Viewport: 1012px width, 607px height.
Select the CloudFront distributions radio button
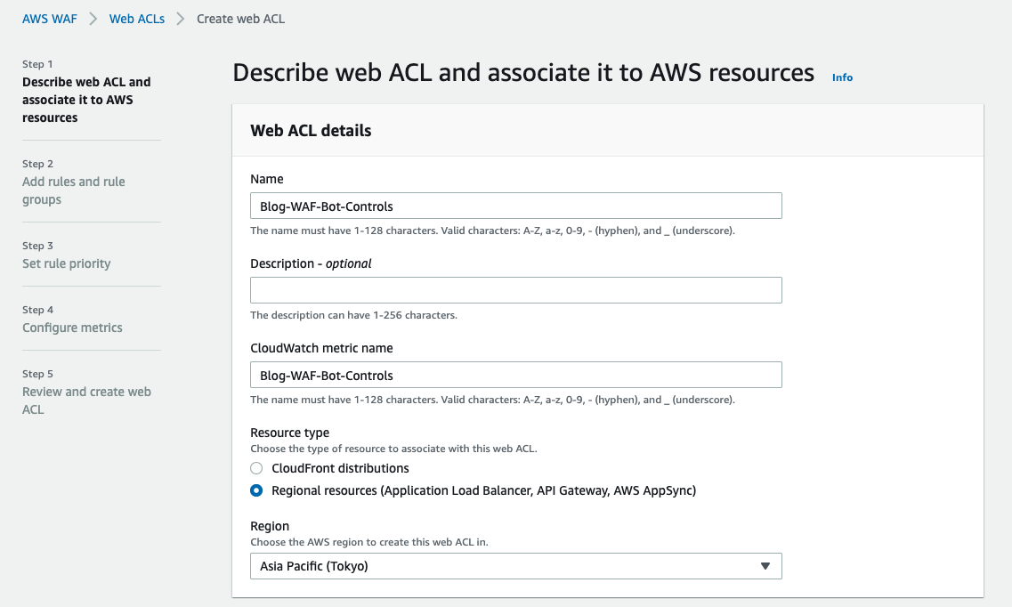[x=256, y=467]
